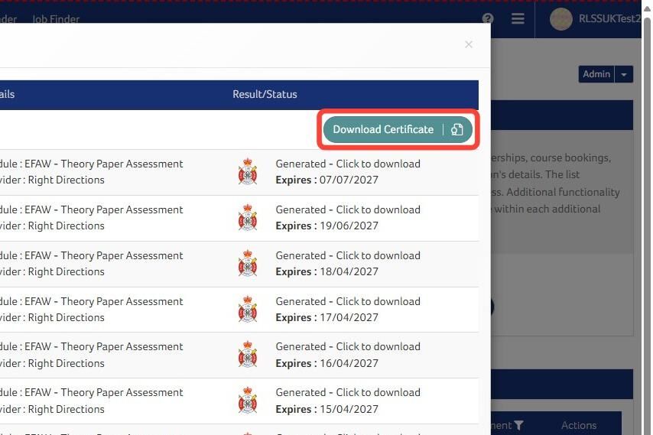Click crest icon for certificate expiring 15/04/2027
The height and width of the screenshot is (435, 653).
[x=248, y=401]
